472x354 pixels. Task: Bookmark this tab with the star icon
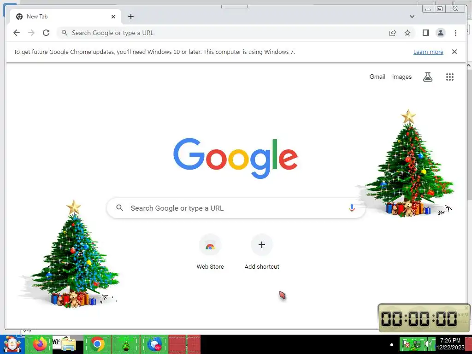point(407,33)
